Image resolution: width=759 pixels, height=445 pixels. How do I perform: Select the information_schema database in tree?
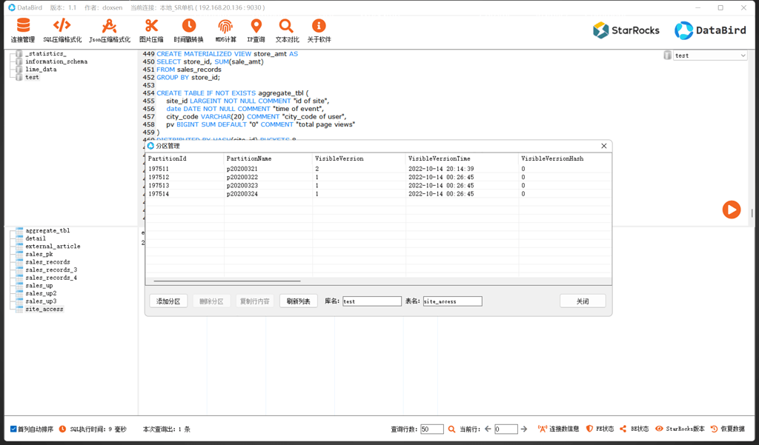pyautogui.click(x=56, y=61)
